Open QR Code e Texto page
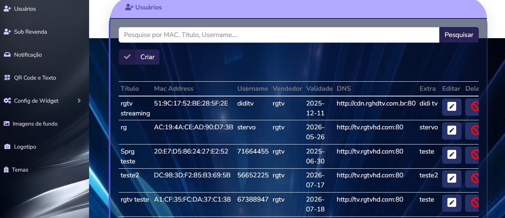 (x=34, y=78)
